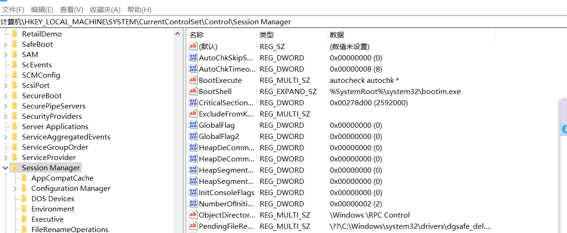Viewport: 567px width, 233px height.
Task: Click the tree pane scroll-up arrow
Action: point(178,34)
